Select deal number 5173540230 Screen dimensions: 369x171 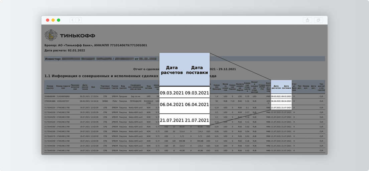[50, 112]
